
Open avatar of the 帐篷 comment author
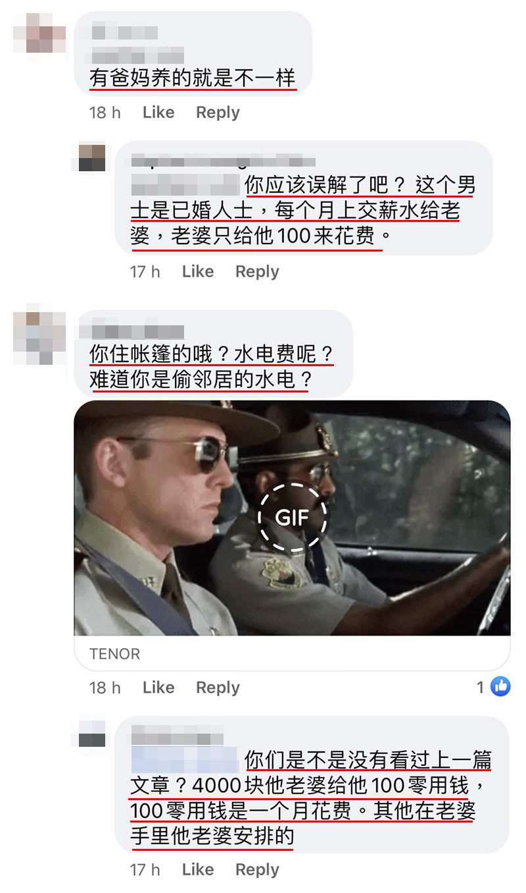pyautogui.click(x=39, y=338)
